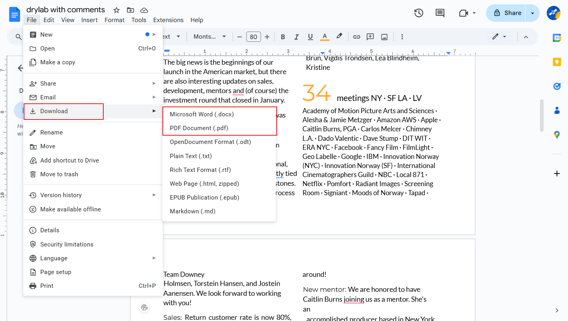Open the text color picker

pyautogui.click(x=324, y=36)
